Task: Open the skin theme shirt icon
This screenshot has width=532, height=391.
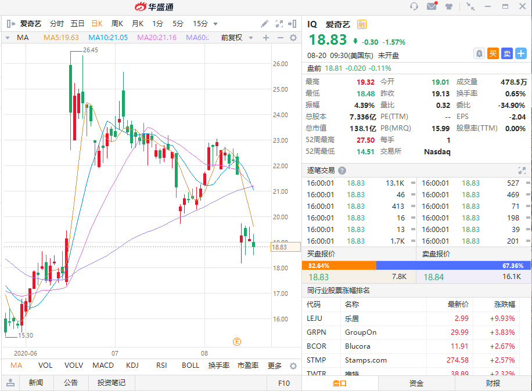Action: tap(449, 6)
